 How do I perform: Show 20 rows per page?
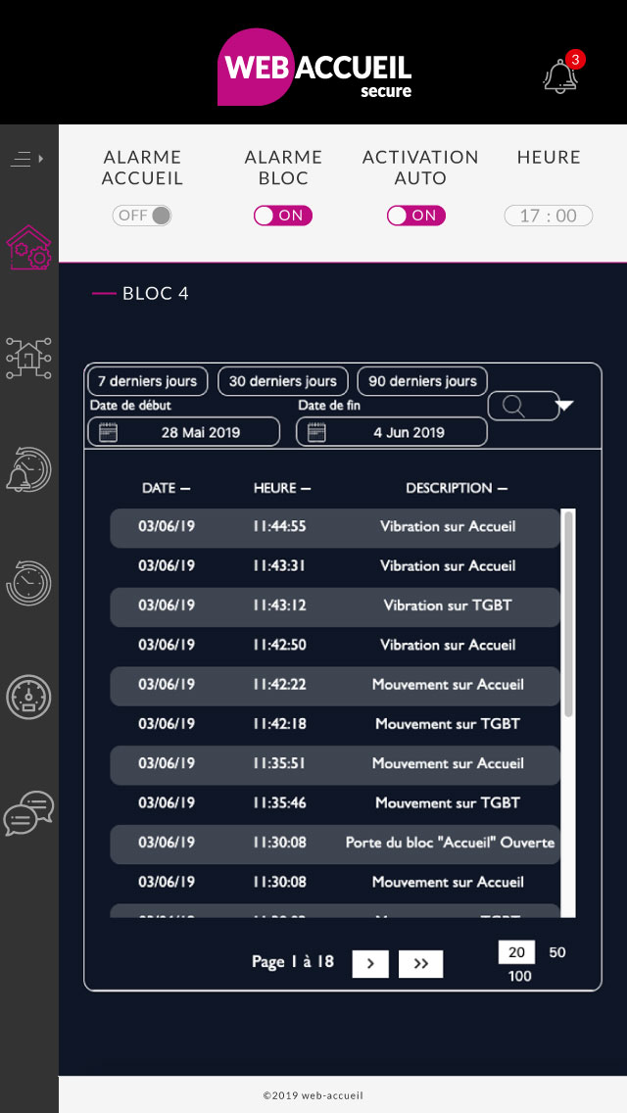coord(516,952)
